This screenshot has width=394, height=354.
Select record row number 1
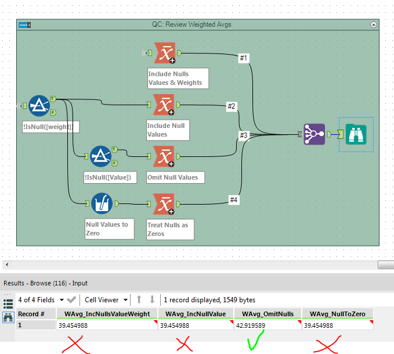pos(36,326)
